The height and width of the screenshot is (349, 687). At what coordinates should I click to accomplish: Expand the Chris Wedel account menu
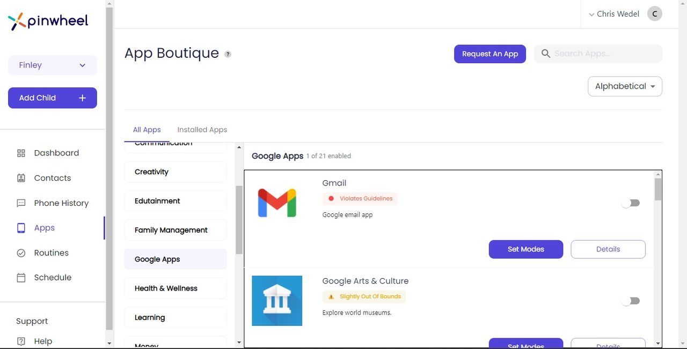(614, 14)
